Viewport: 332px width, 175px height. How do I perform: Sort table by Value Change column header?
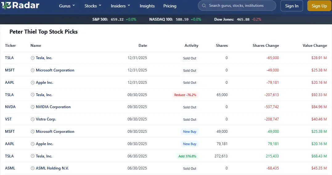coord(314,46)
